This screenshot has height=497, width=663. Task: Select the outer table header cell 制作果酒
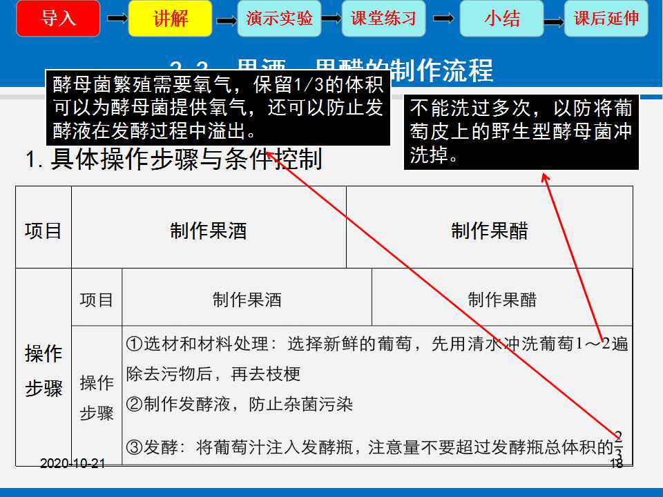[x=209, y=227]
